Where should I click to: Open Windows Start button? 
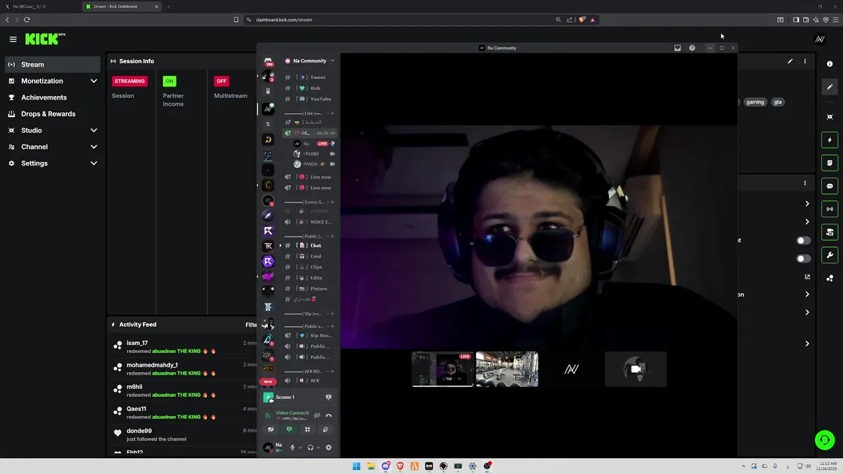click(356, 466)
